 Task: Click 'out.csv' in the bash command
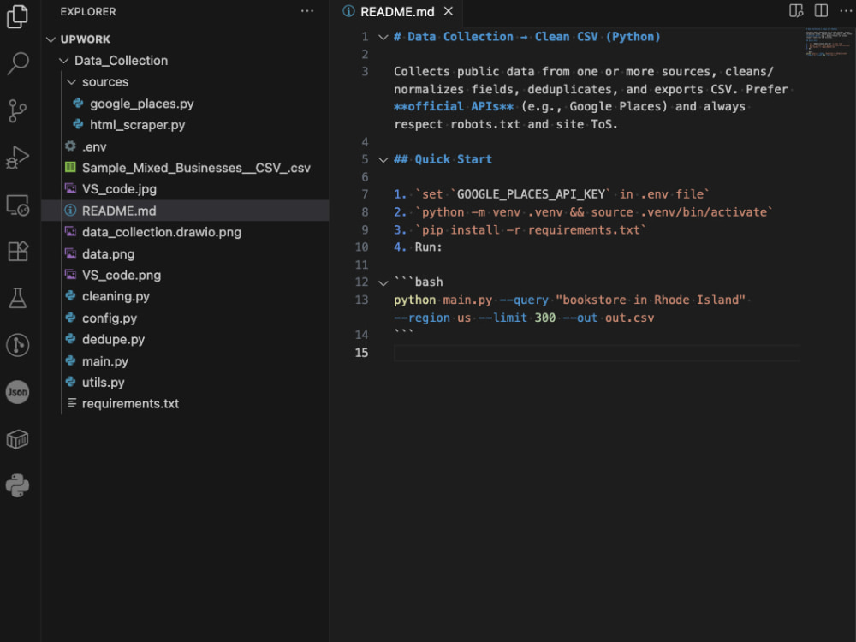pos(629,318)
